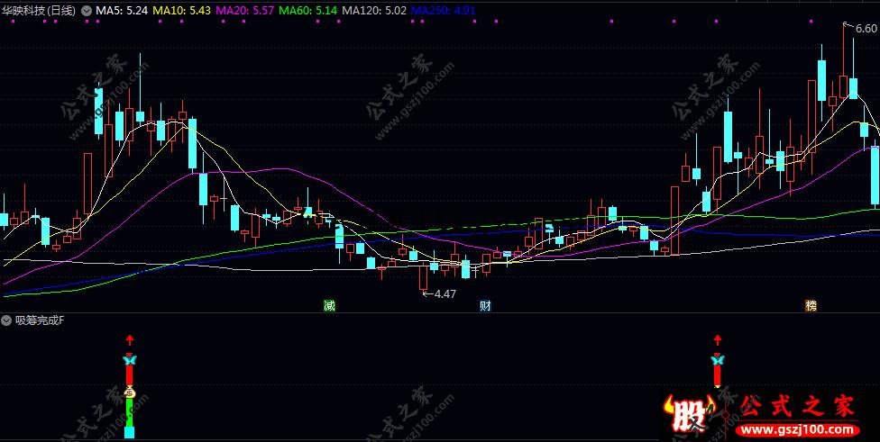Expand the 吸筹完成F indicator panel menu
Image resolution: width=880 pixels, height=442 pixels.
tap(6, 320)
